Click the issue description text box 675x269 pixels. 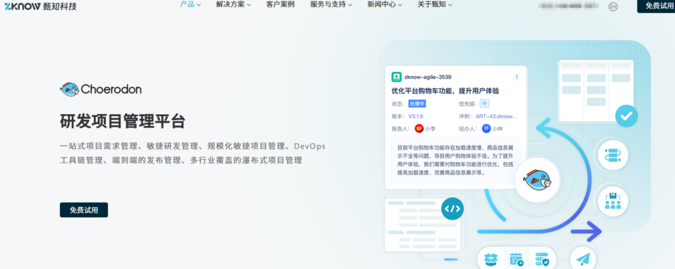[456, 160]
